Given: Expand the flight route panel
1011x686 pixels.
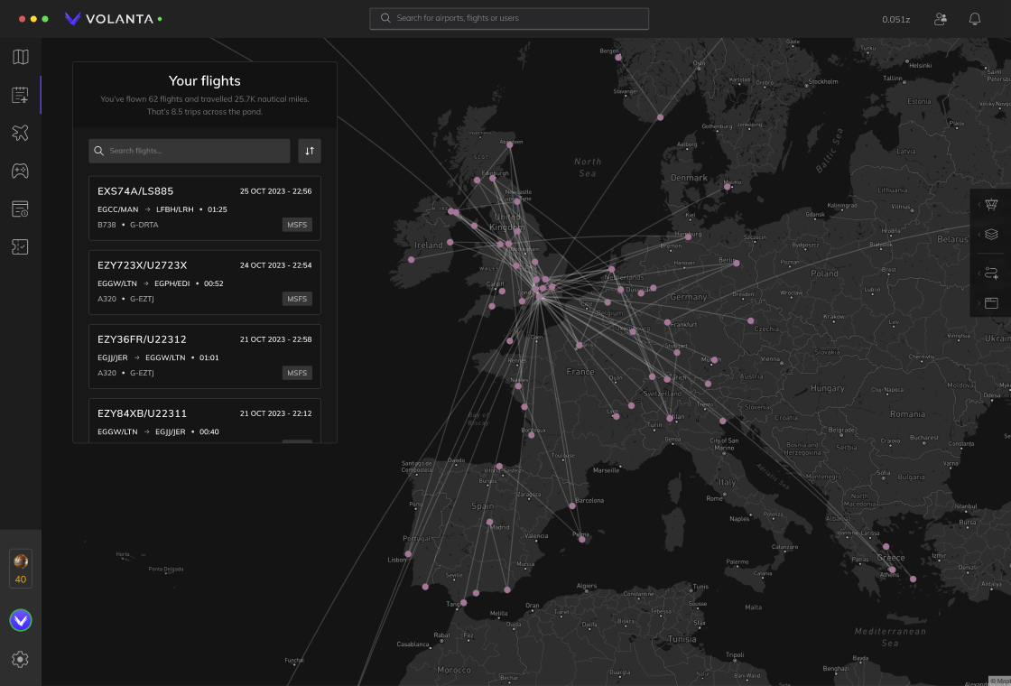Looking at the screenshot, I should tap(991, 273).
